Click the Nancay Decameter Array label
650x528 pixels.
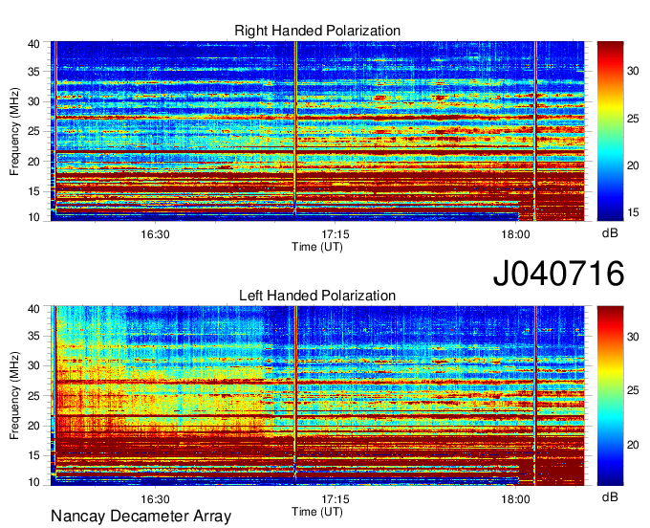[x=141, y=516]
